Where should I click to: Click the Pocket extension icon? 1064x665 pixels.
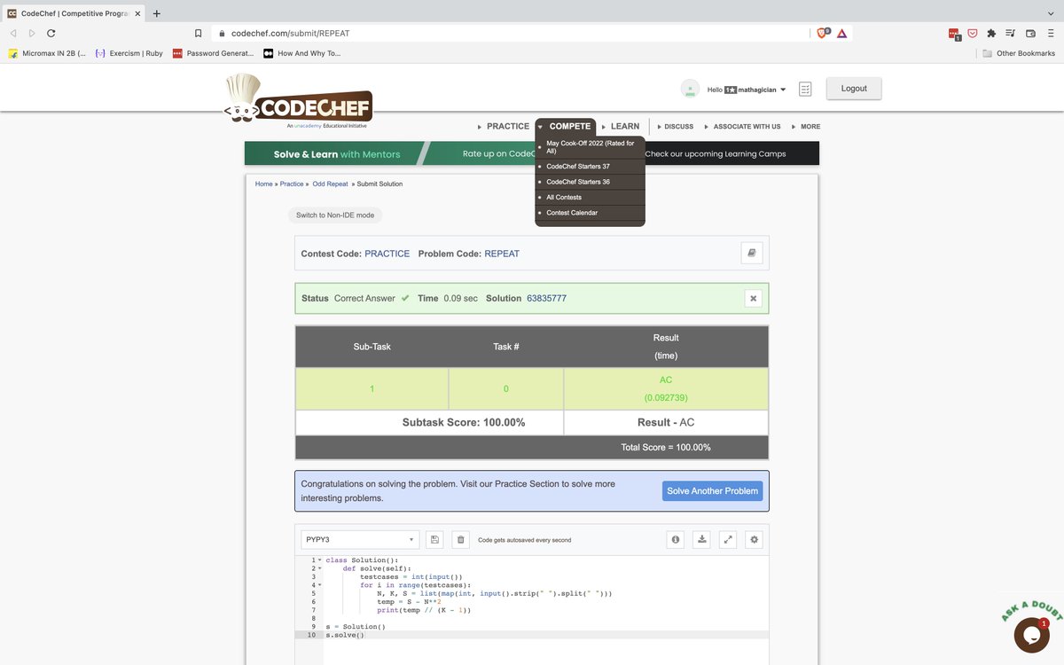point(973,33)
